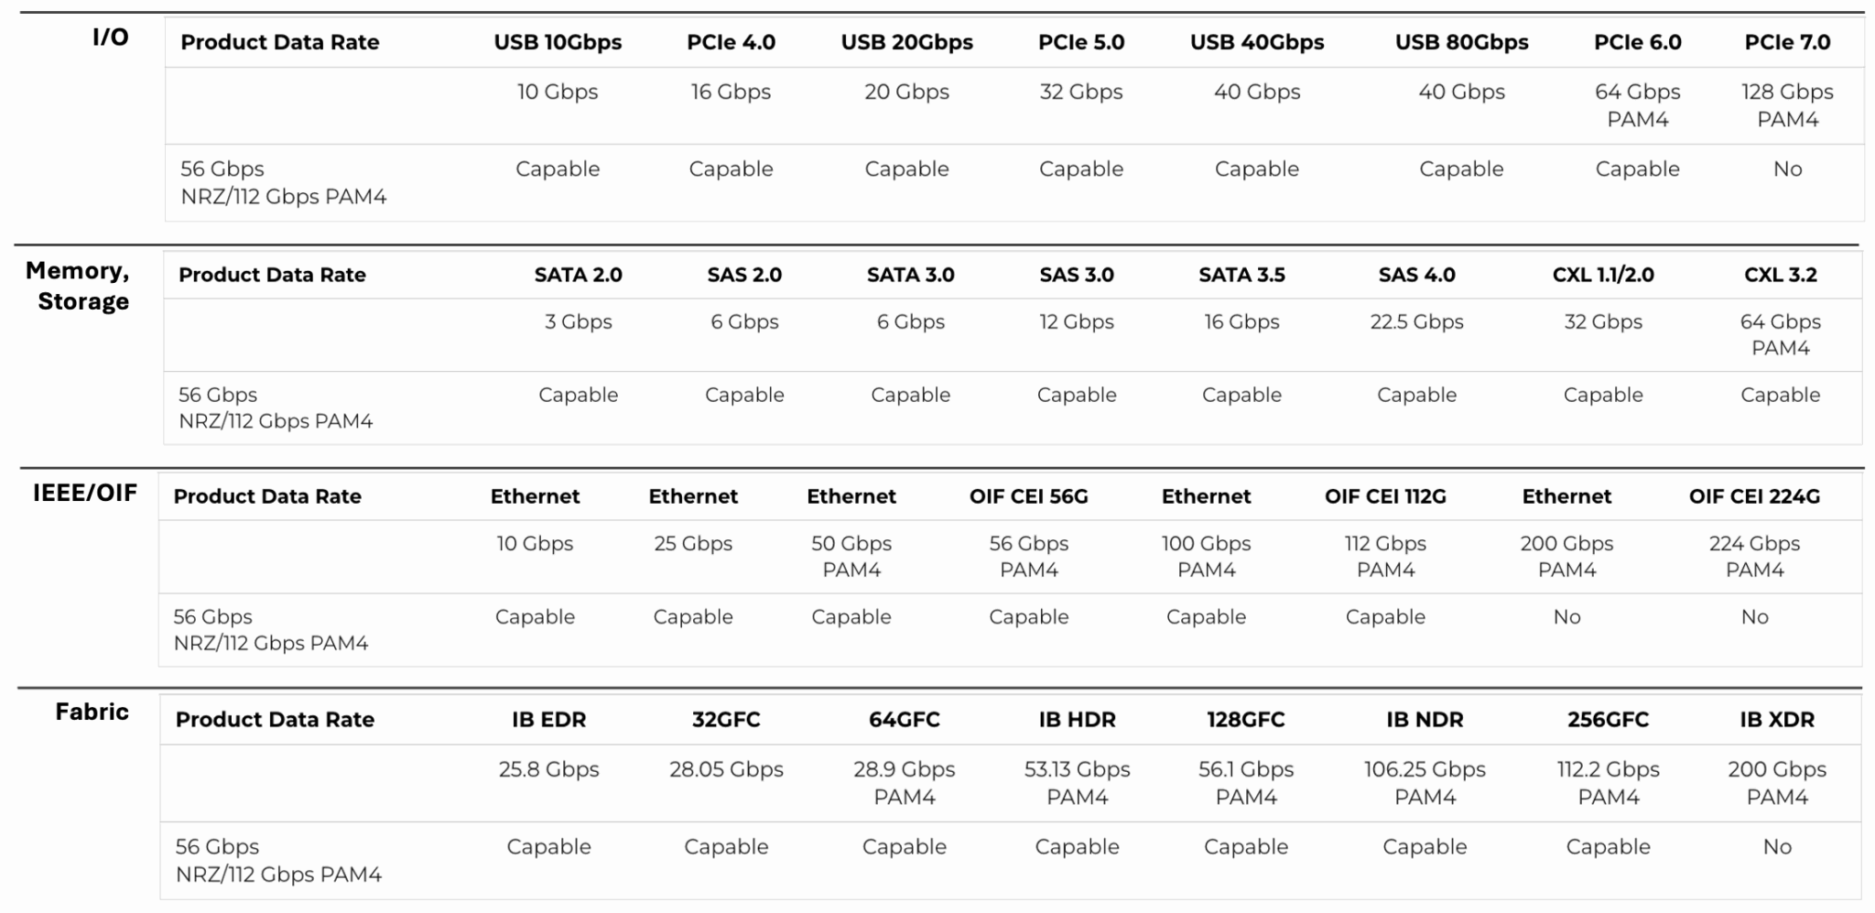Image resolution: width=1875 pixels, height=913 pixels.
Task: Click the 'No' cell under PCIe 7.0
Action: pyautogui.click(x=1786, y=169)
